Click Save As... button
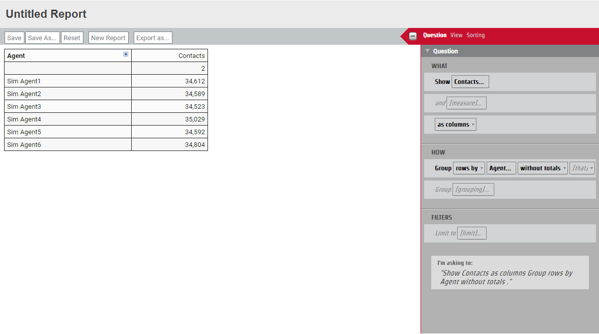This screenshot has width=599, height=334. click(x=42, y=38)
